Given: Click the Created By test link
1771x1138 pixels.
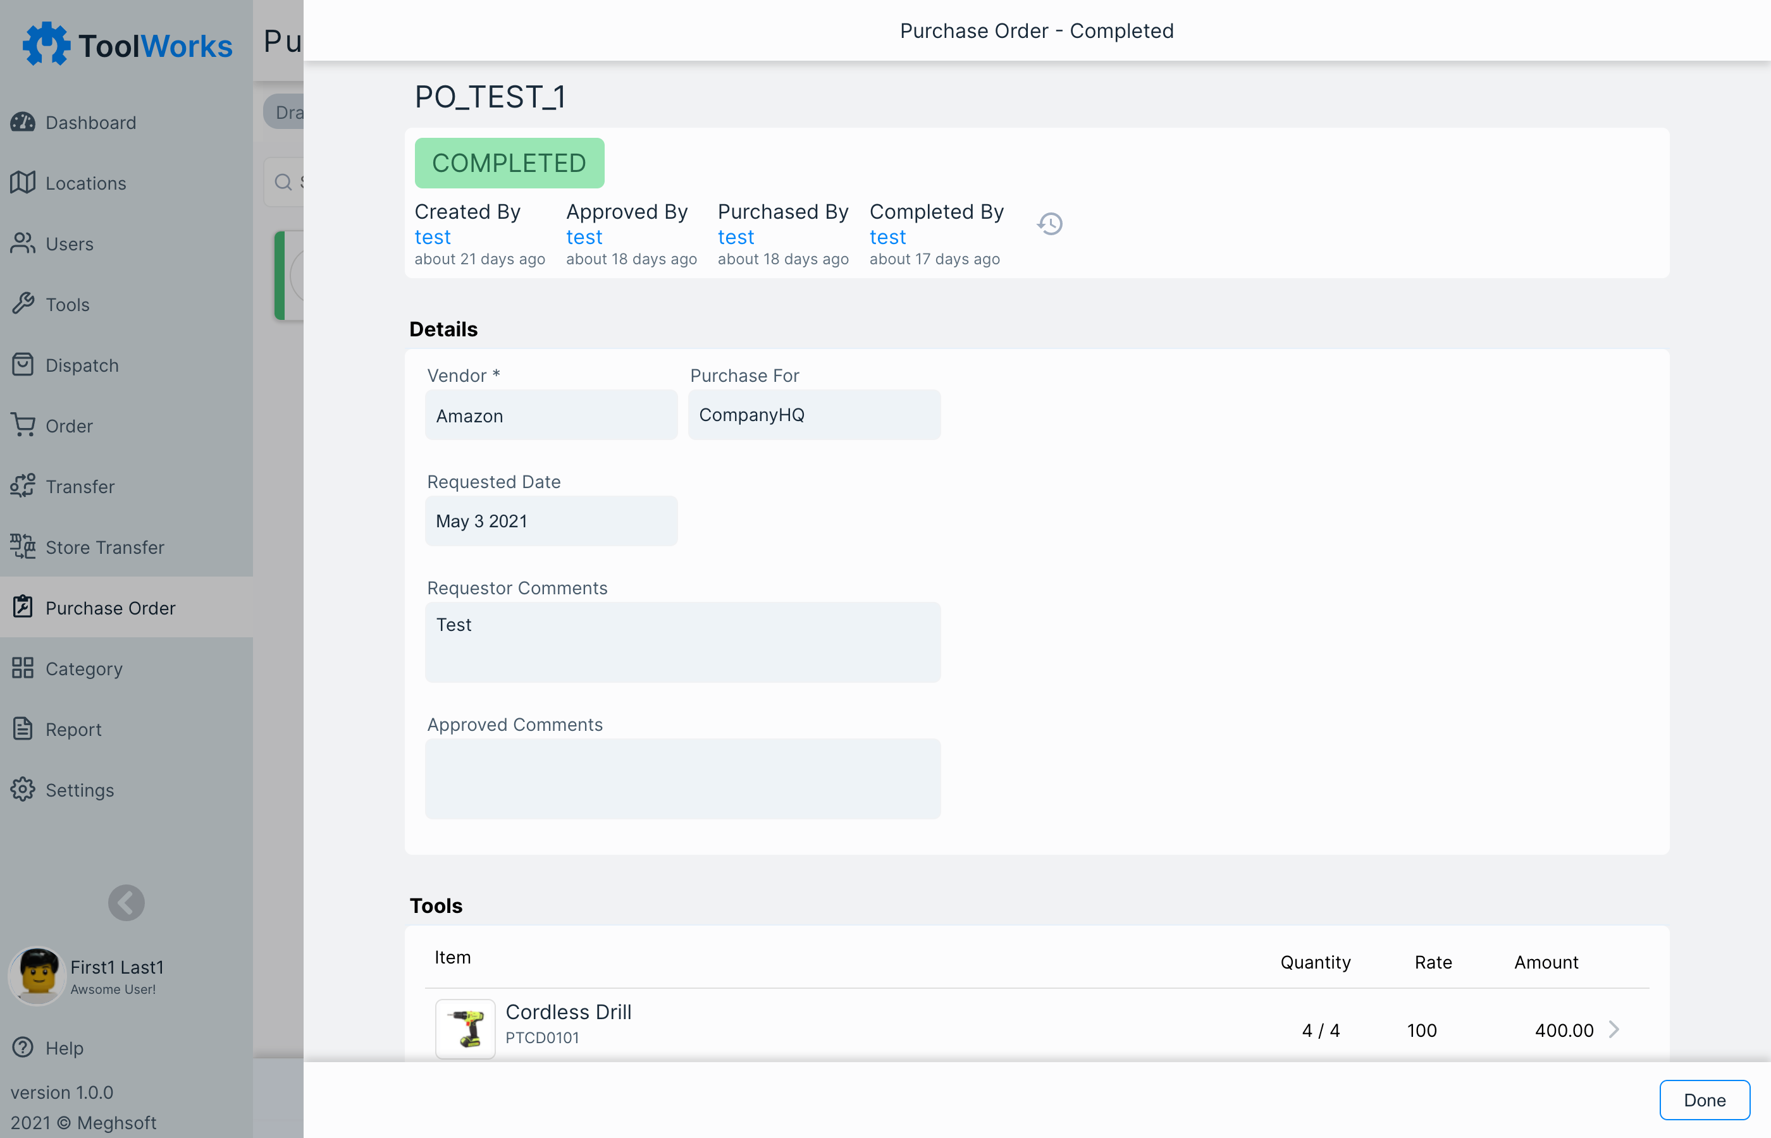Looking at the screenshot, I should (433, 237).
